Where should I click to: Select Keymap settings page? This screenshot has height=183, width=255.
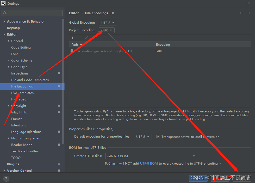[13, 28]
